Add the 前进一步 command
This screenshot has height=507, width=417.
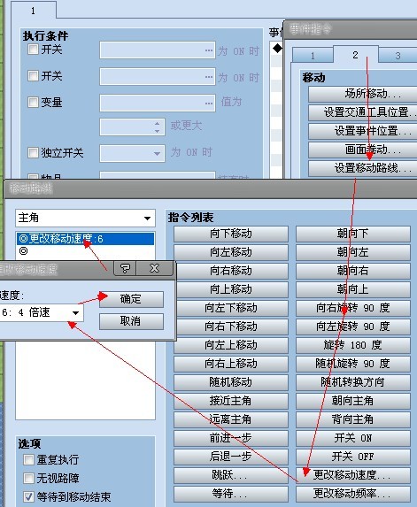(231, 438)
